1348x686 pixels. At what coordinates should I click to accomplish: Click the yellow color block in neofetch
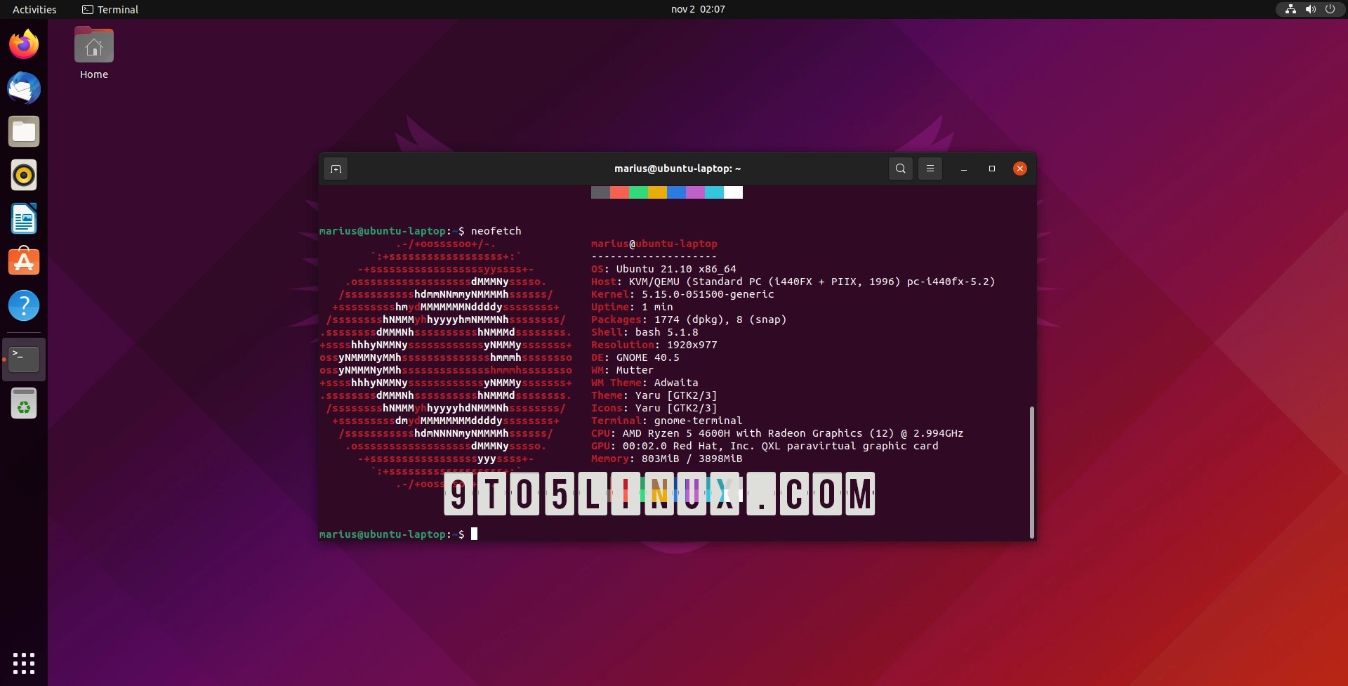(x=657, y=192)
